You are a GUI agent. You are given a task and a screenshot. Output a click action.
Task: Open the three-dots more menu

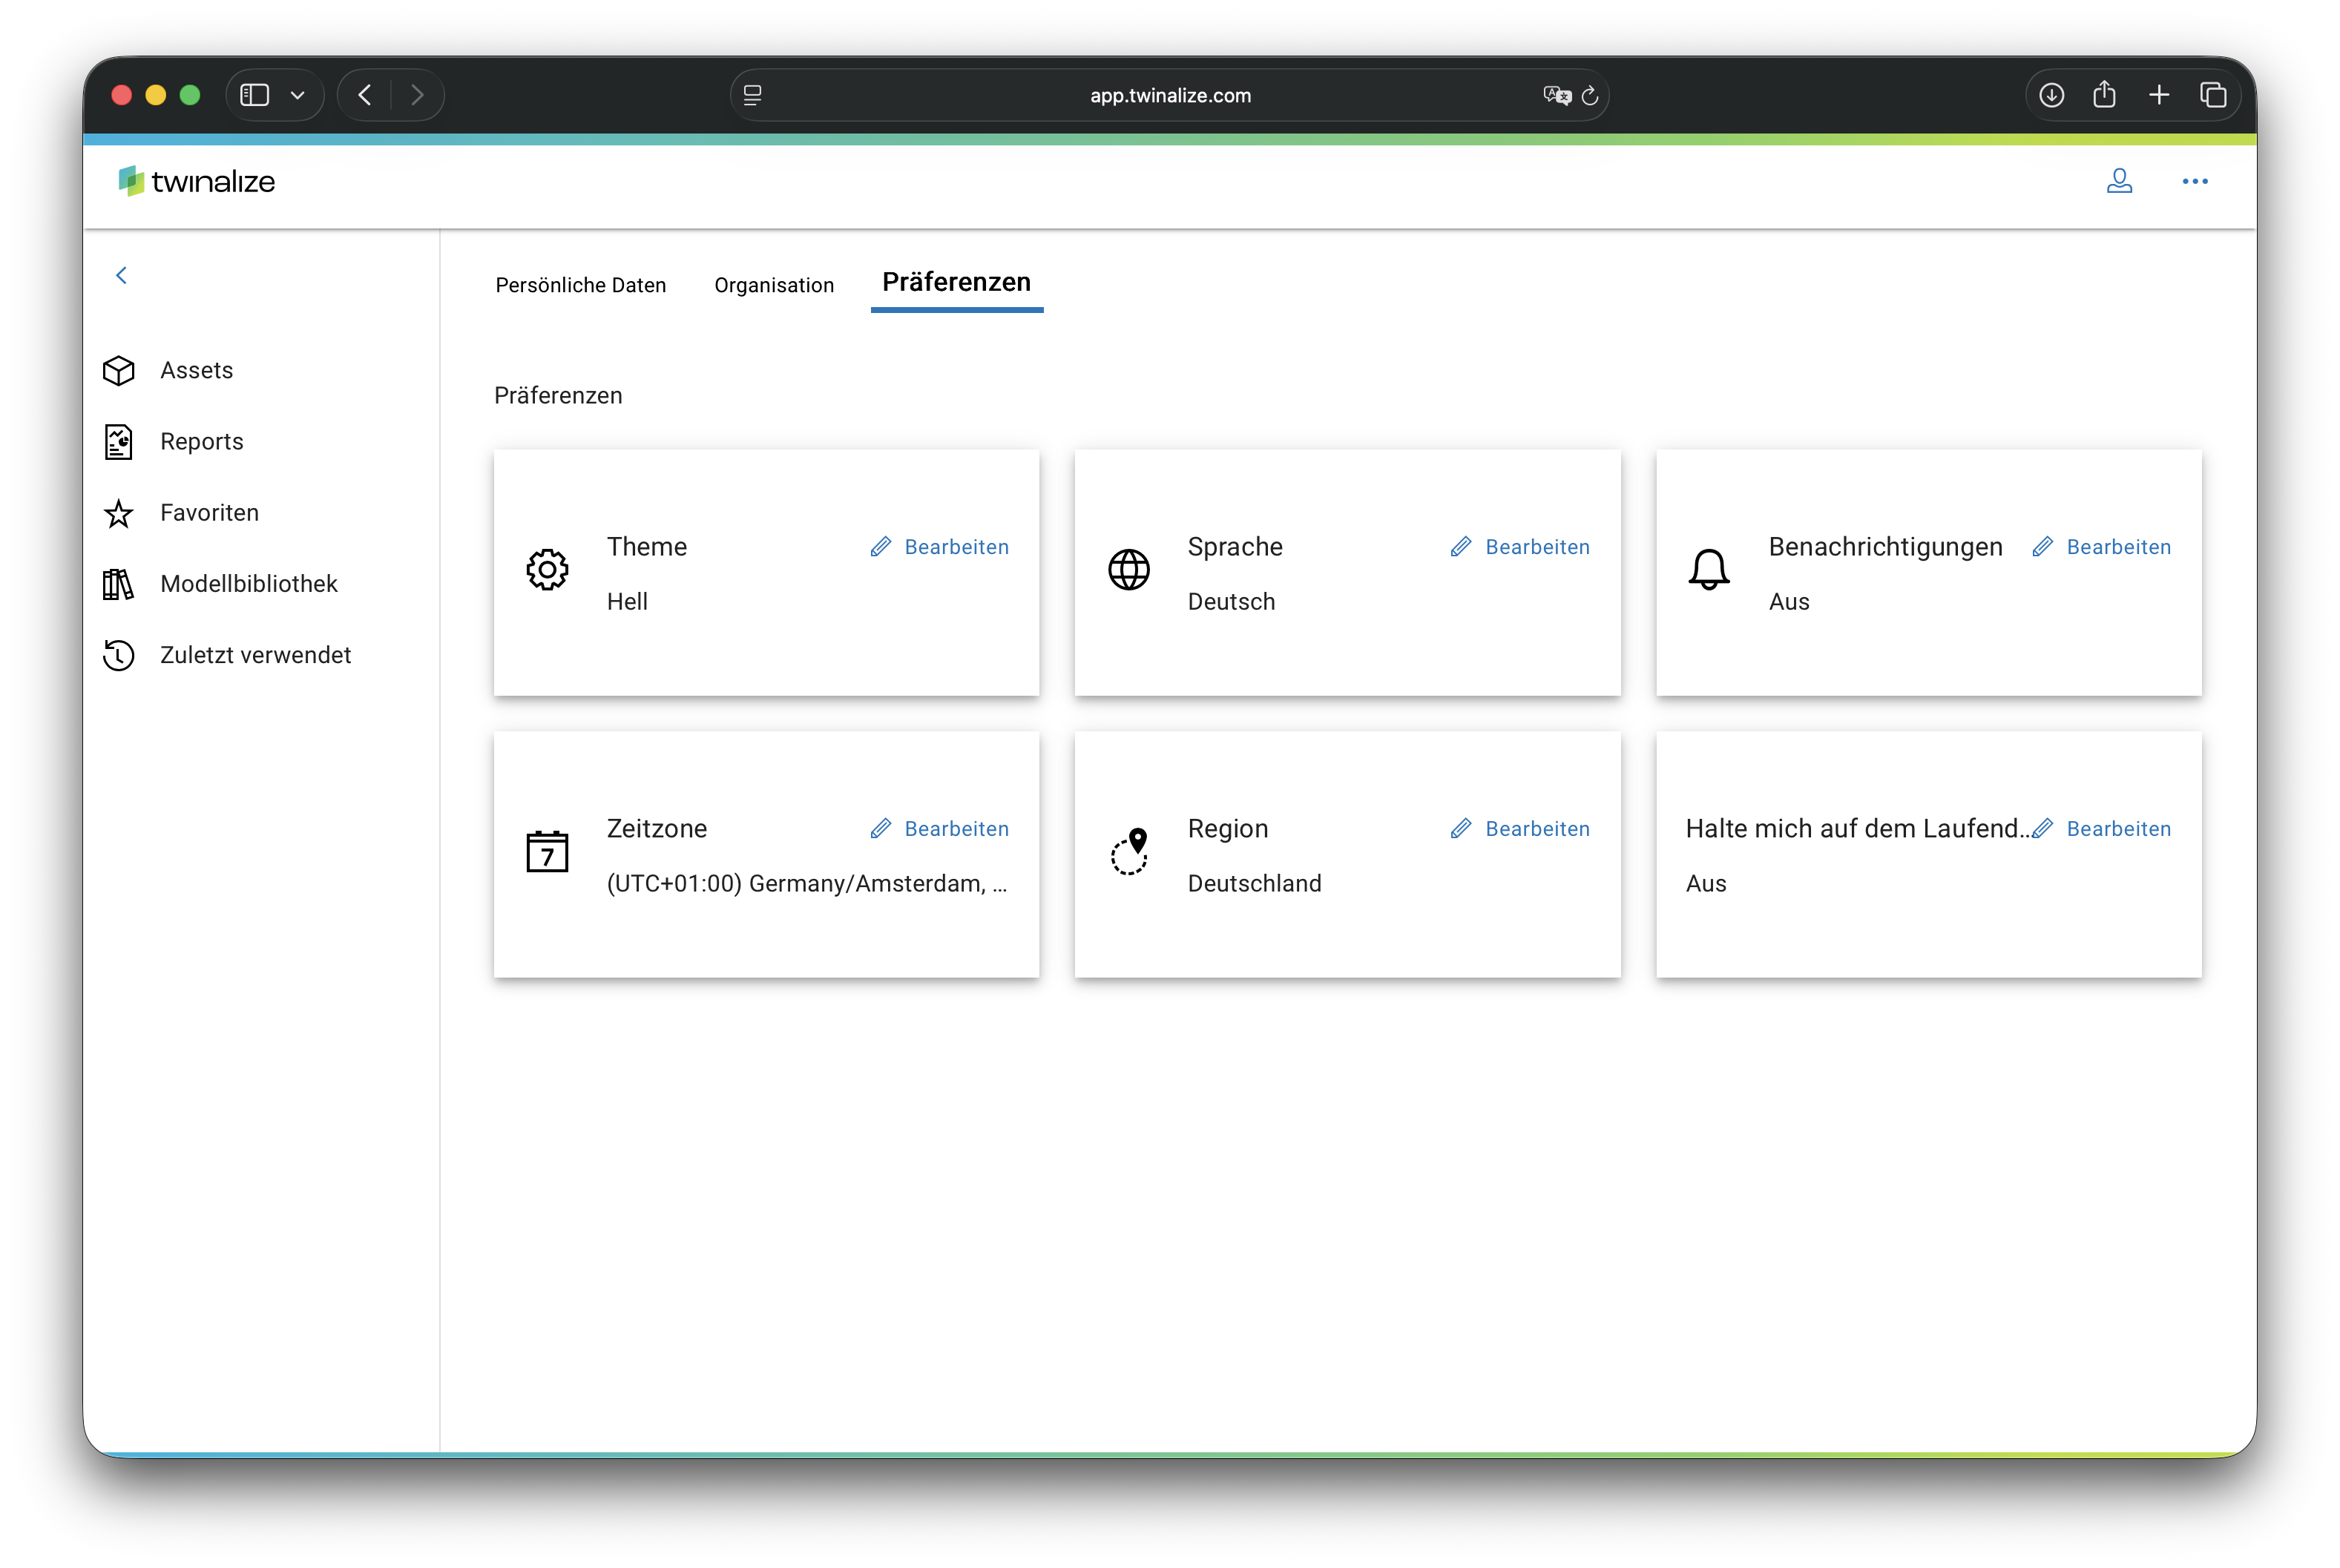[2195, 181]
